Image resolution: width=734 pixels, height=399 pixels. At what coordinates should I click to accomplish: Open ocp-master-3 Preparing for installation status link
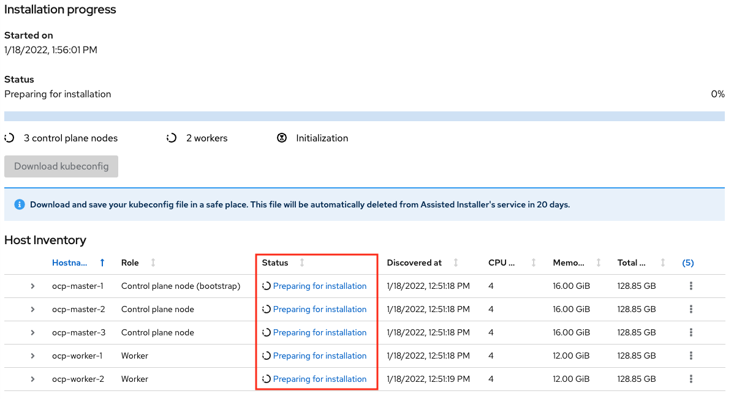[319, 332]
